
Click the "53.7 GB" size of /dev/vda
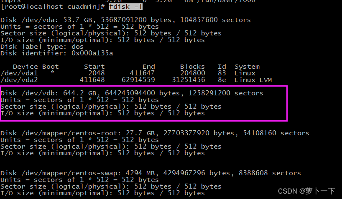pyautogui.click(x=78, y=20)
